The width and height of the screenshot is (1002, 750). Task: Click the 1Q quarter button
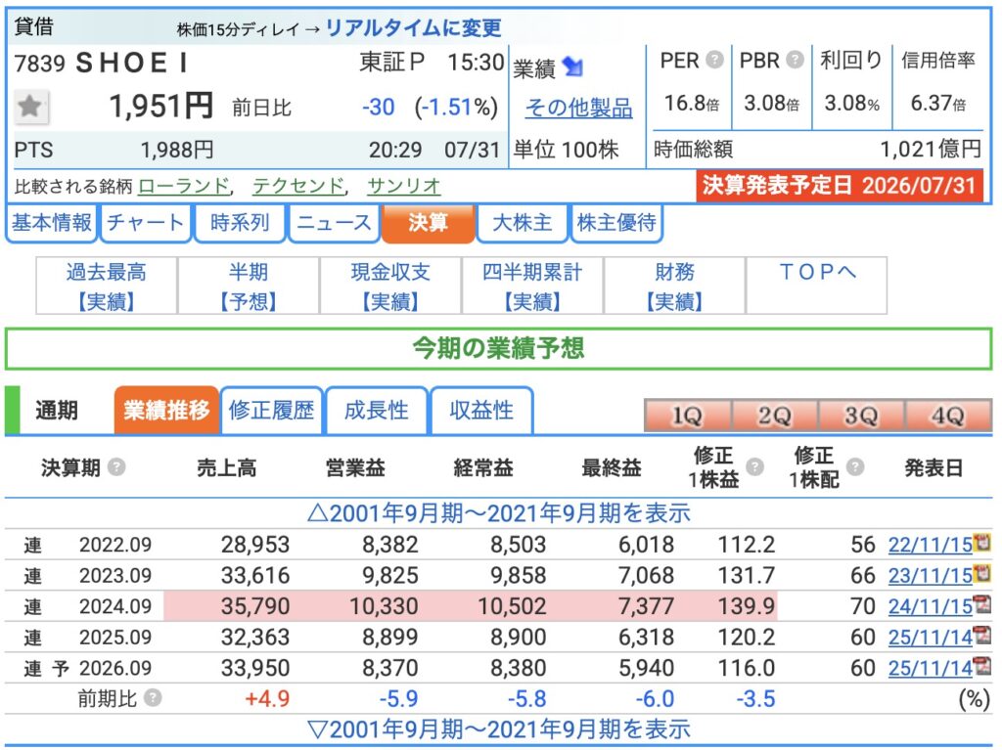[x=688, y=416]
